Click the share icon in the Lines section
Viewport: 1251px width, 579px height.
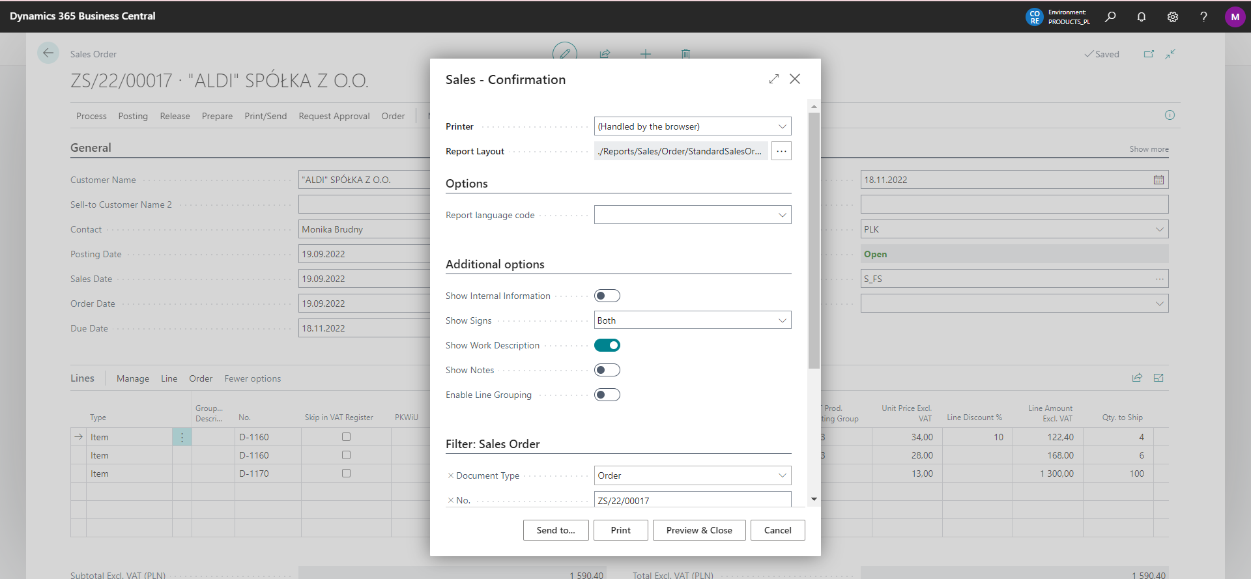coord(1137,378)
